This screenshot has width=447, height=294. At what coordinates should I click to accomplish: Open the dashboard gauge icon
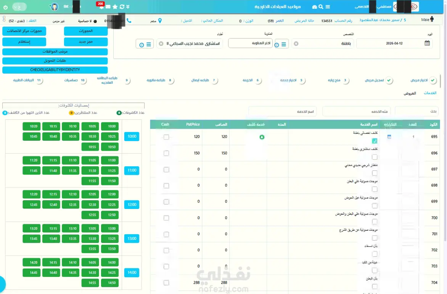pos(314,7)
